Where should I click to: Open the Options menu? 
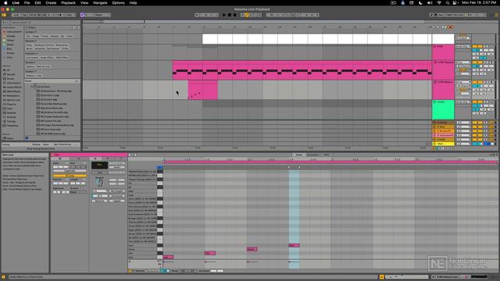point(118,3)
